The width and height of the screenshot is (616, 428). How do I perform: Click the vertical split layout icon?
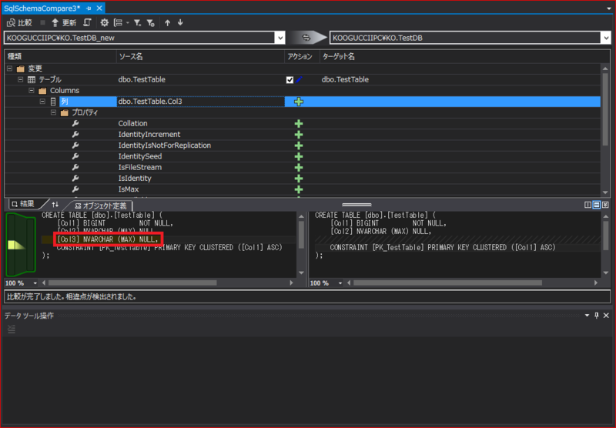tap(588, 205)
